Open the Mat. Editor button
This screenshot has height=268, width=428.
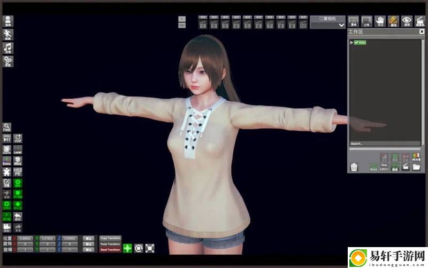pyautogui.click(x=384, y=167)
